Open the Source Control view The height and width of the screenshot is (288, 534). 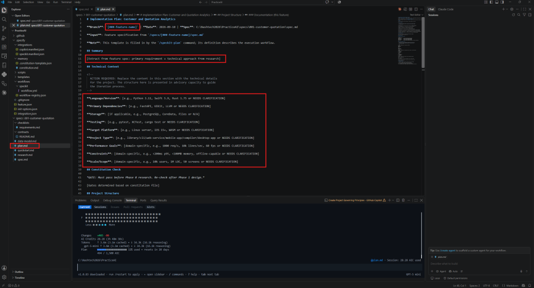click(4, 29)
